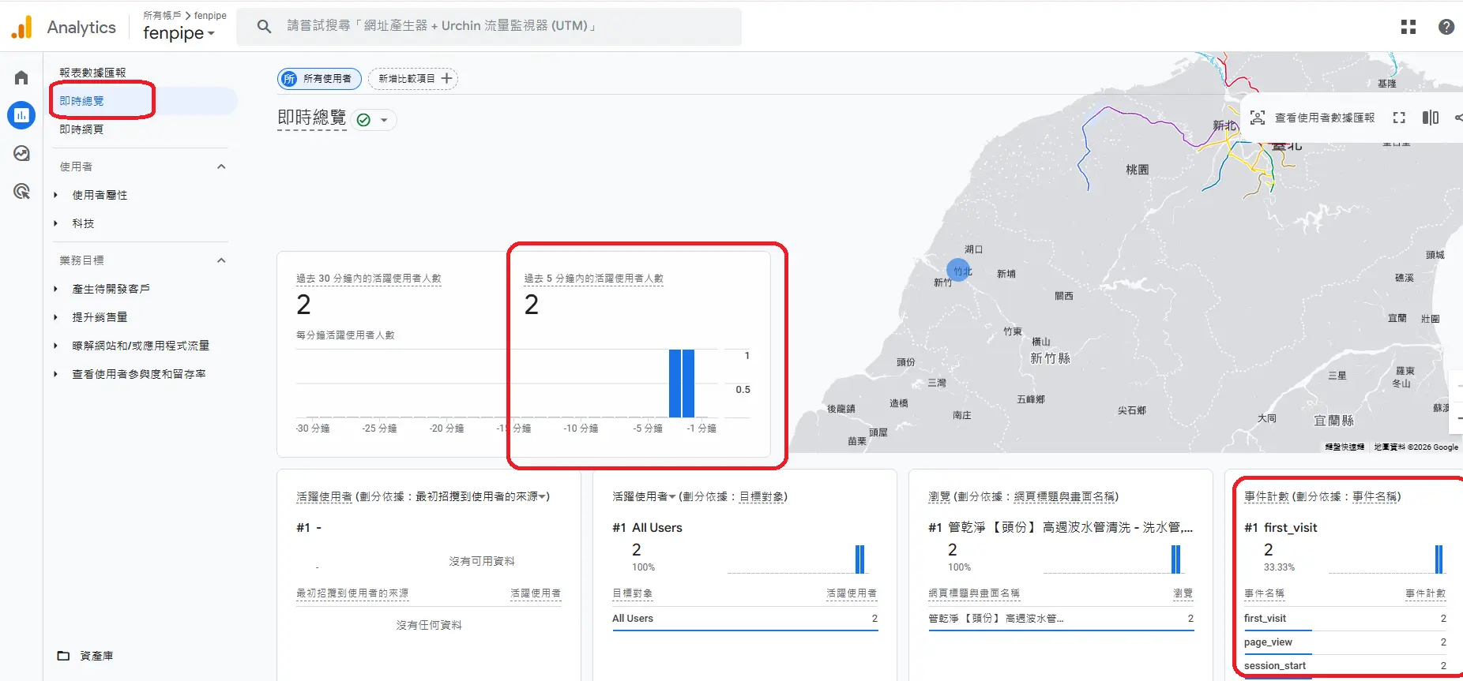This screenshot has width=1463, height=681.
Task: Open the Reports icon in sidebar
Action: tap(21, 115)
